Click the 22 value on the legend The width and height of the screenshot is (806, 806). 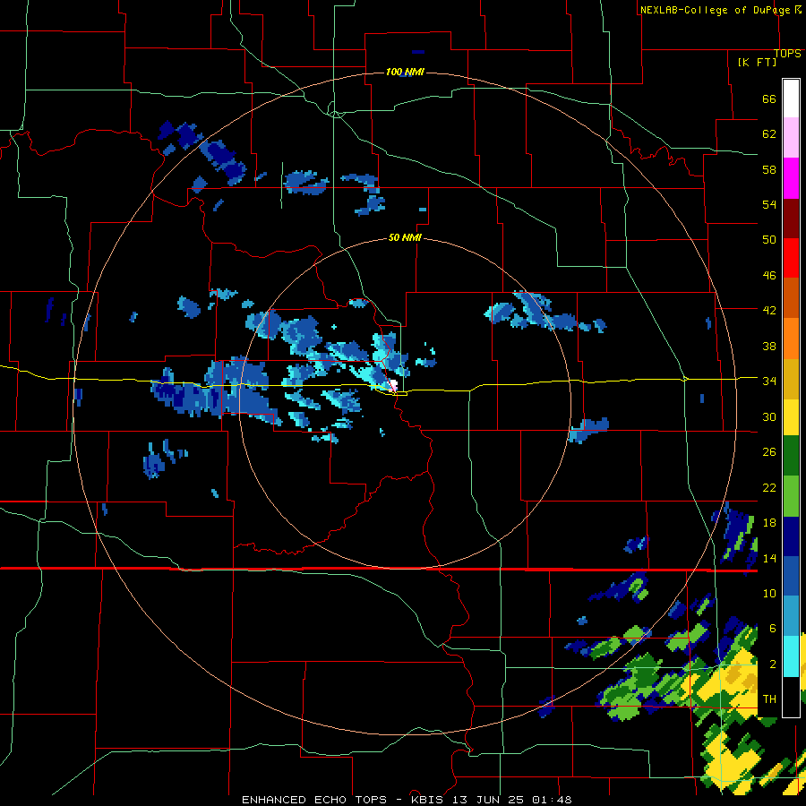click(x=769, y=487)
